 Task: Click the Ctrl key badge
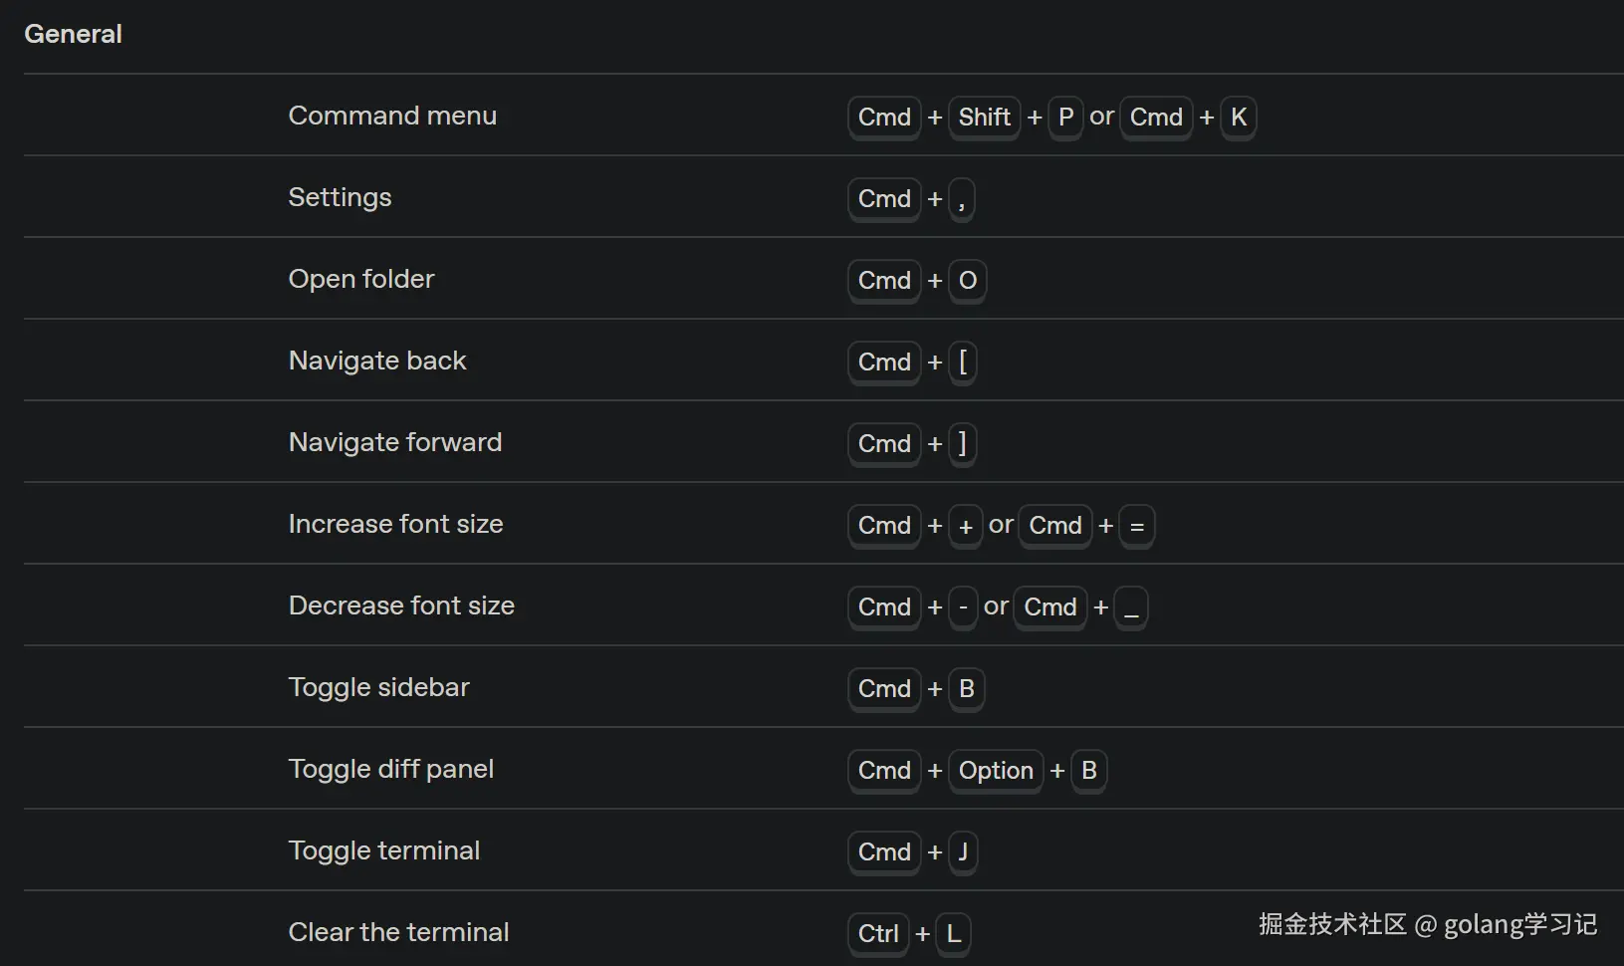(878, 934)
